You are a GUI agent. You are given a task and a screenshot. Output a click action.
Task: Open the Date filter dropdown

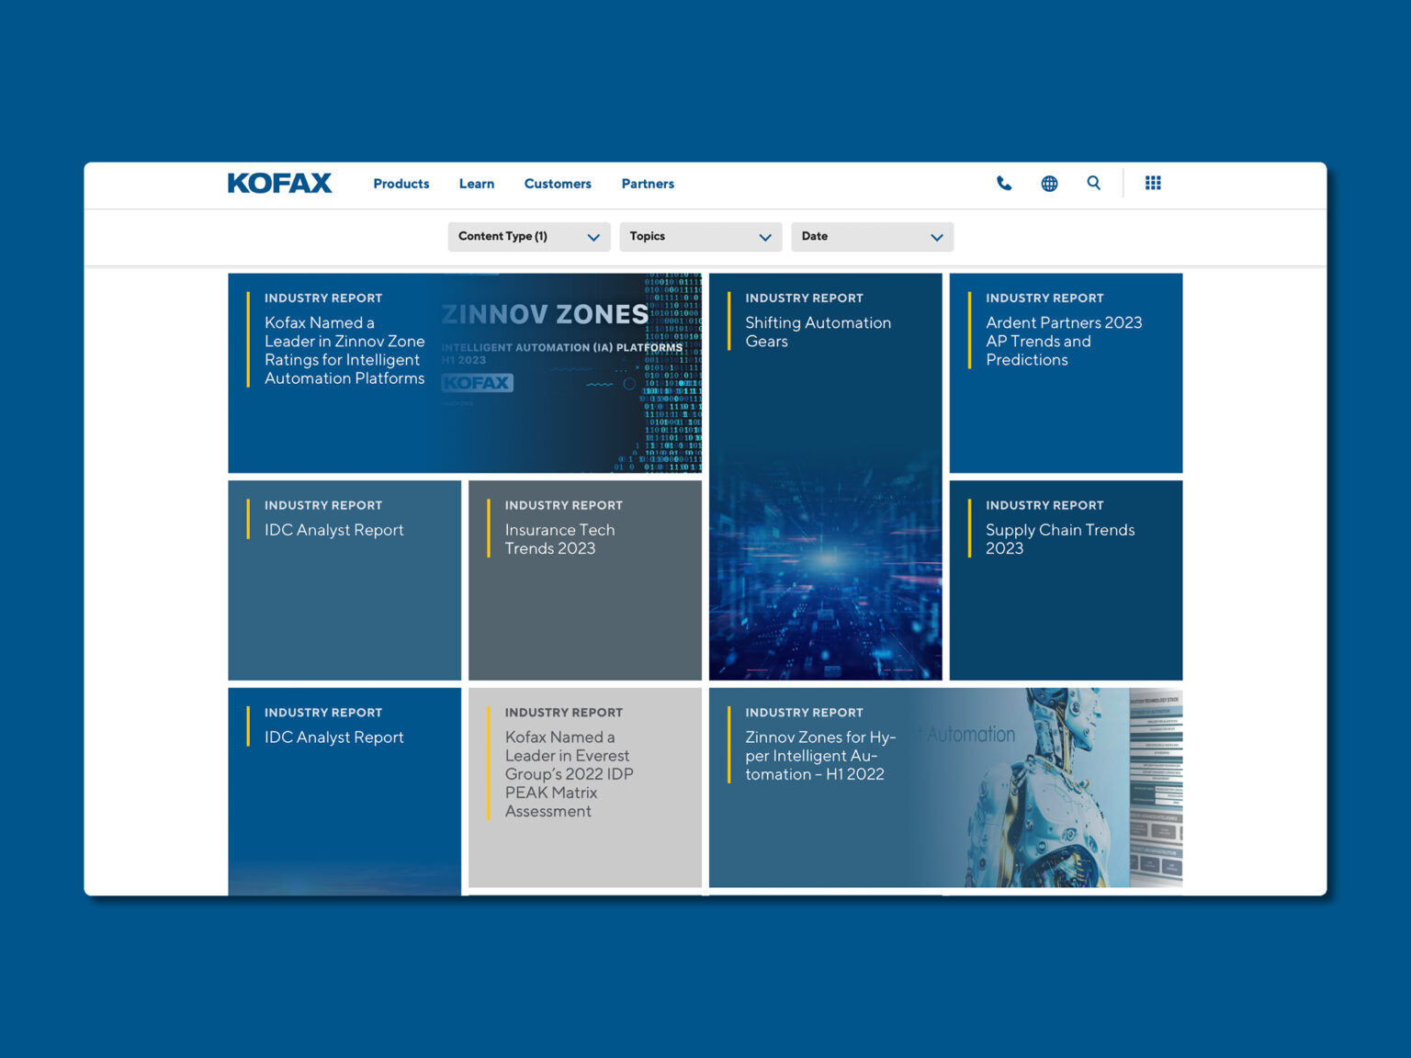click(x=872, y=237)
